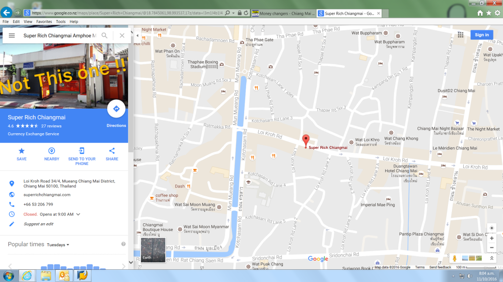This screenshot has width=503, height=282.
Task: Click the browser address bar URL
Action: 127,13
